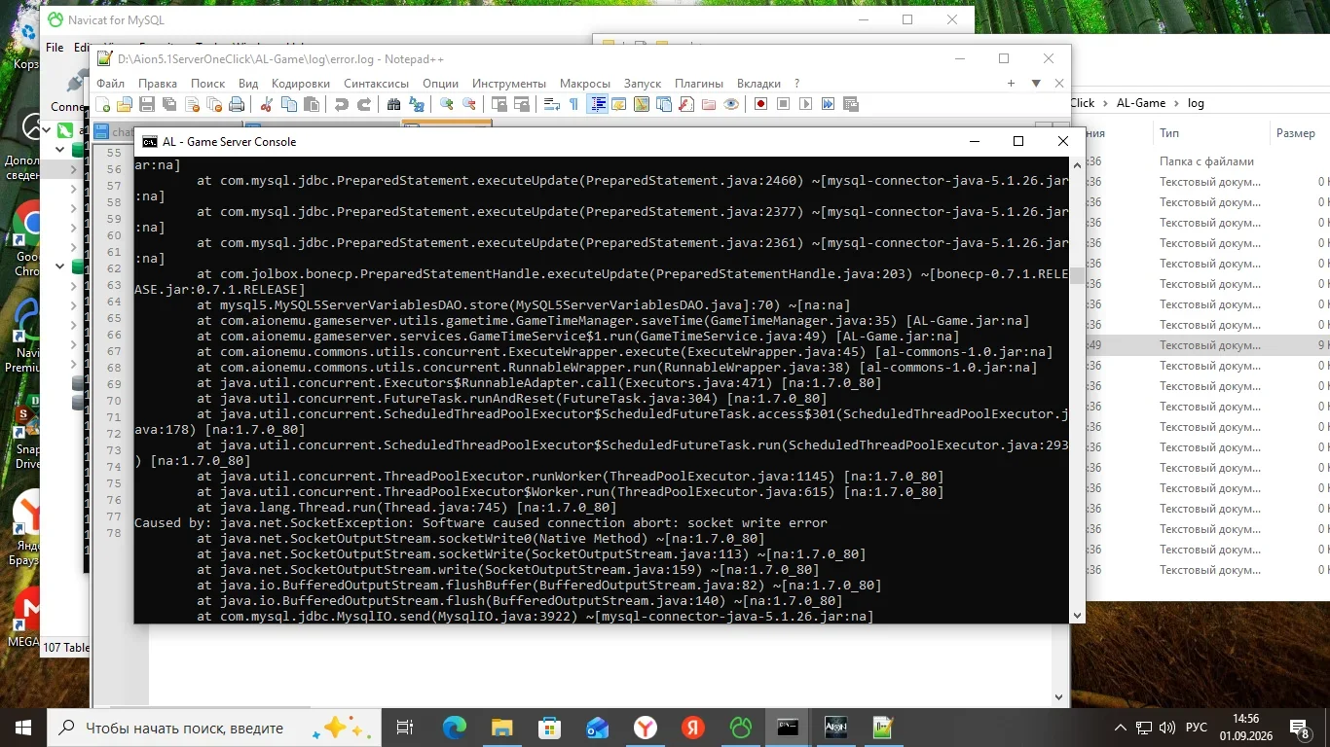Click the Save icon in Notepad++ toolbar

(x=147, y=104)
